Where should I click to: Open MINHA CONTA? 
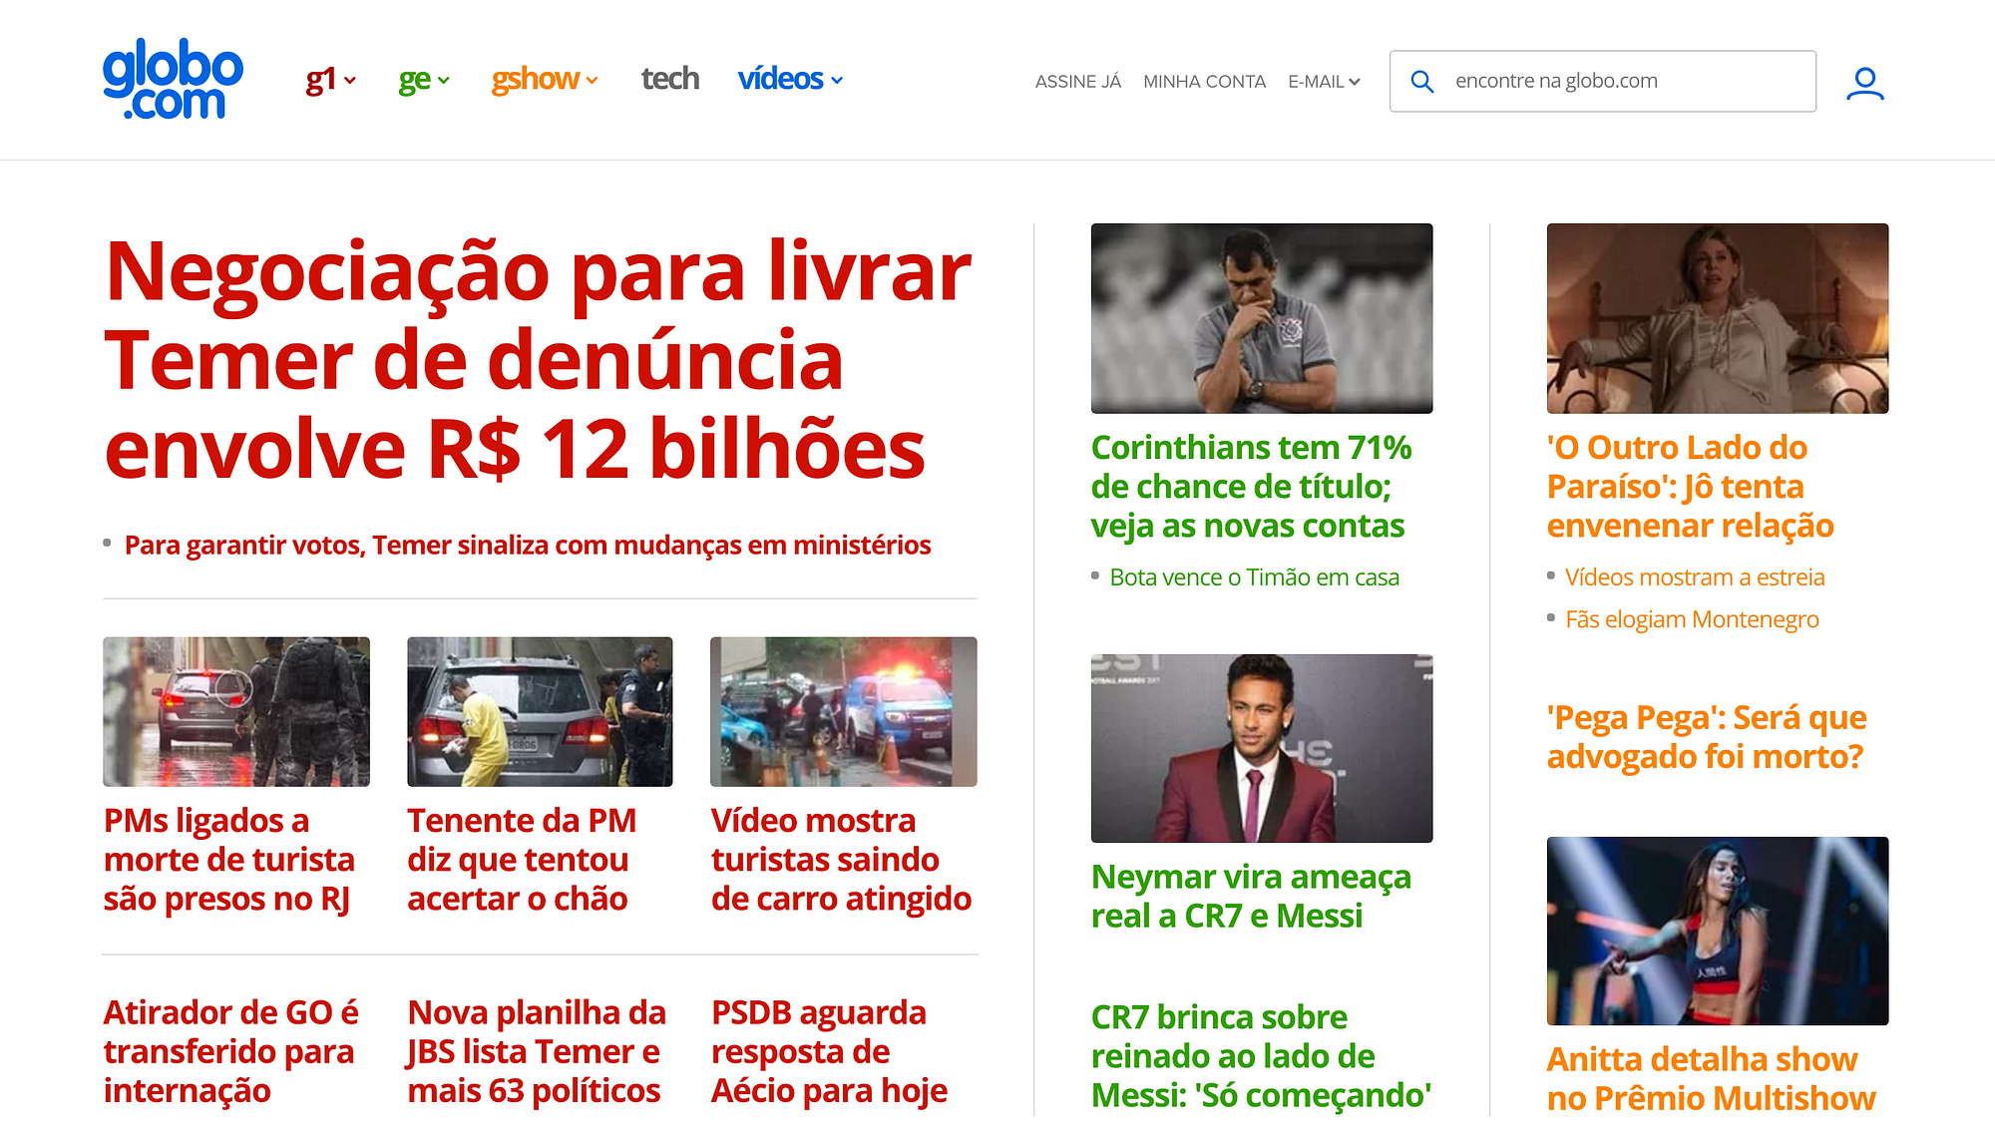point(1204,82)
